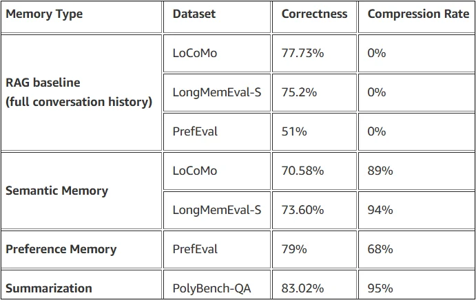The height and width of the screenshot is (300, 476).
Task: Click the 75.2% correctness value
Action: click(299, 92)
